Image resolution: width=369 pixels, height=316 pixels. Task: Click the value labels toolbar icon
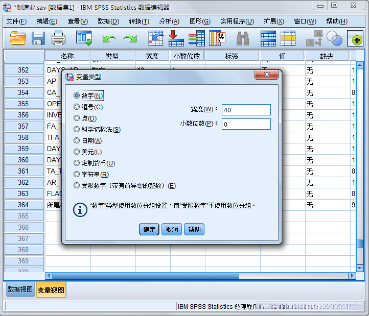pos(314,38)
